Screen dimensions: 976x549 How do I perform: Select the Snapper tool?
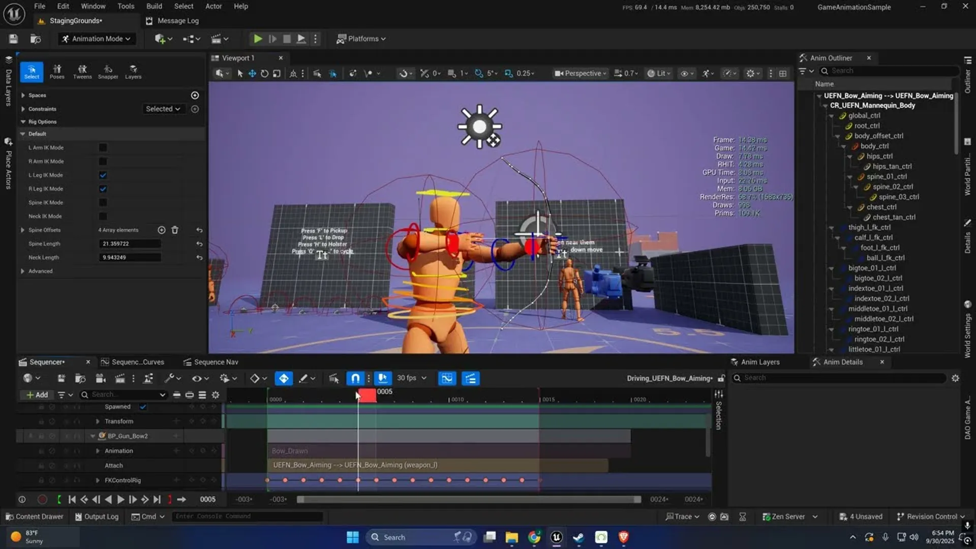tap(108, 71)
